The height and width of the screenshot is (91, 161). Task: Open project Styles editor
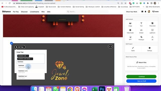133,49
